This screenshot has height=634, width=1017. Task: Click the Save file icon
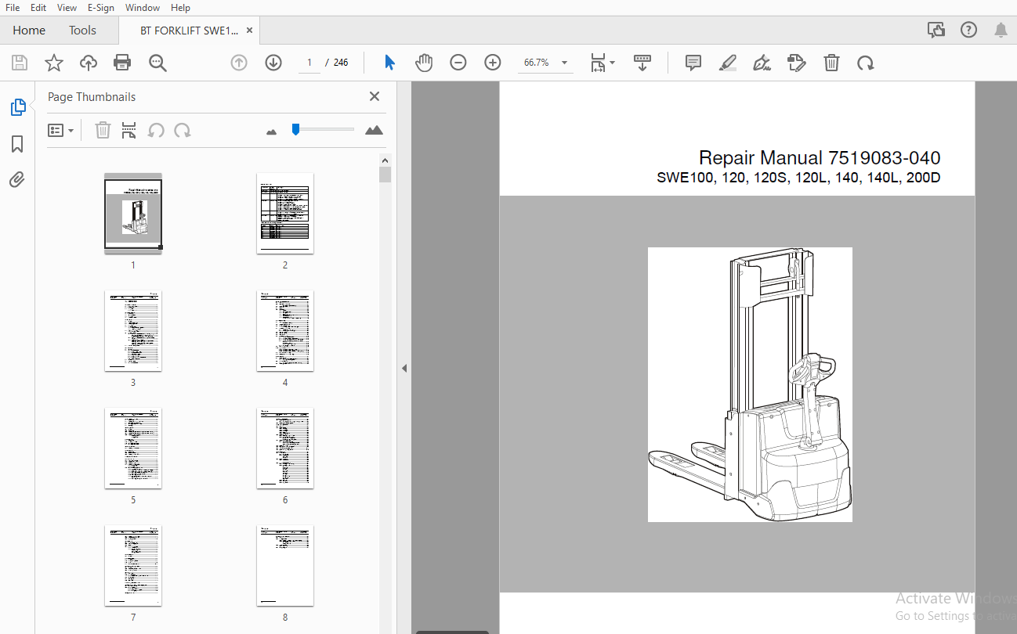point(20,63)
